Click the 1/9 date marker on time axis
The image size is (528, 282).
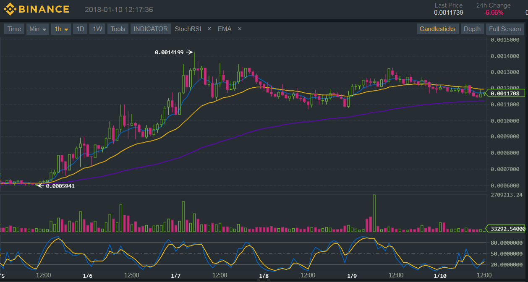352,276
